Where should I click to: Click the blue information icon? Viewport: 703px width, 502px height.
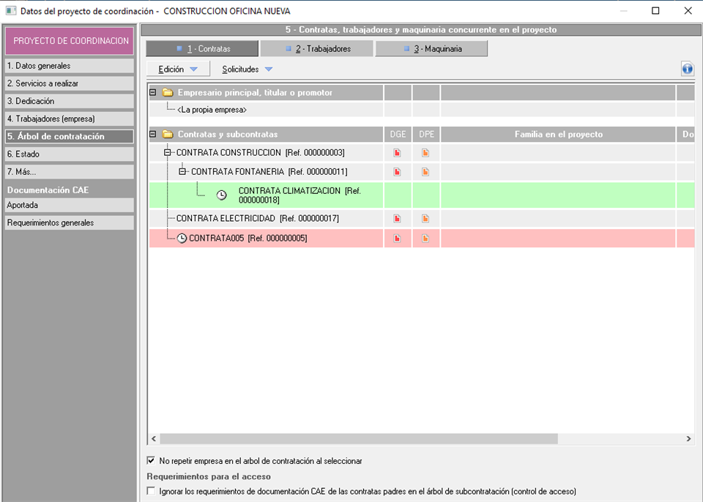[x=687, y=70]
